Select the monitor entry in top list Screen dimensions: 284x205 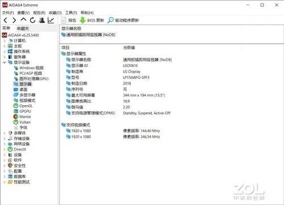(x=88, y=35)
